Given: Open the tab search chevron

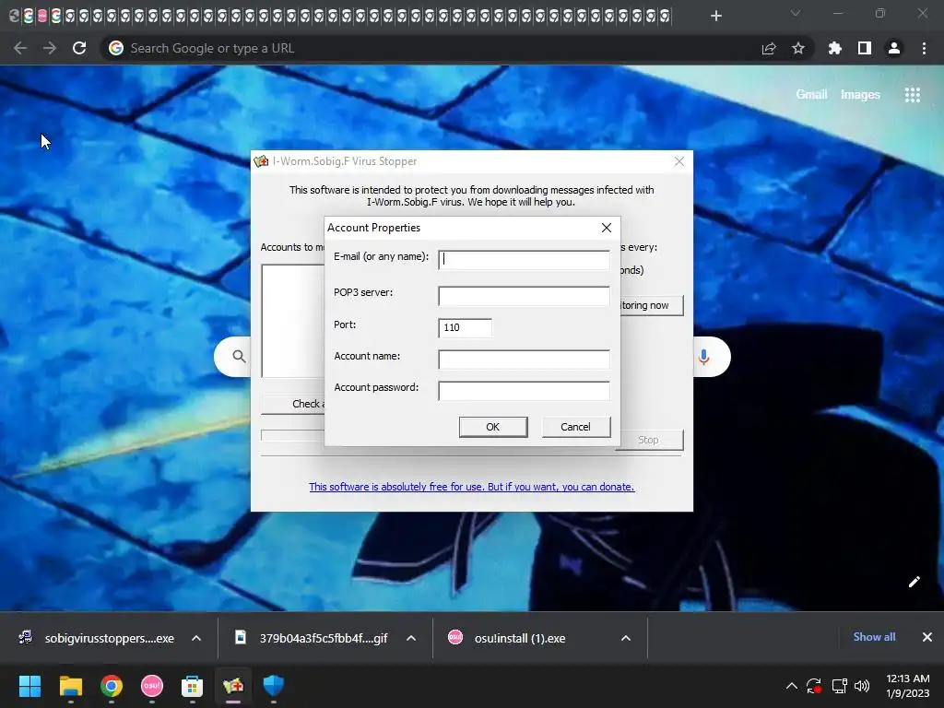Looking at the screenshot, I should 796,13.
